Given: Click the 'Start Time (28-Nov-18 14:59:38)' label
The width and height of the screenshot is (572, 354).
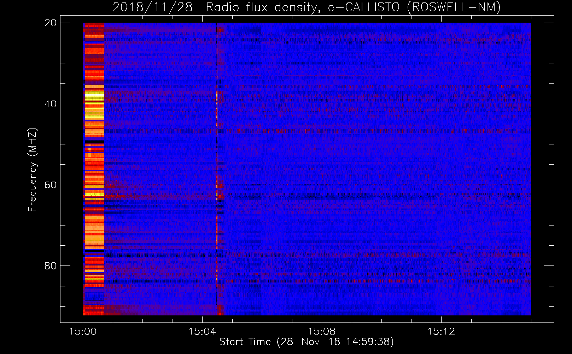Looking at the screenshot, I should tap(307, 342).
